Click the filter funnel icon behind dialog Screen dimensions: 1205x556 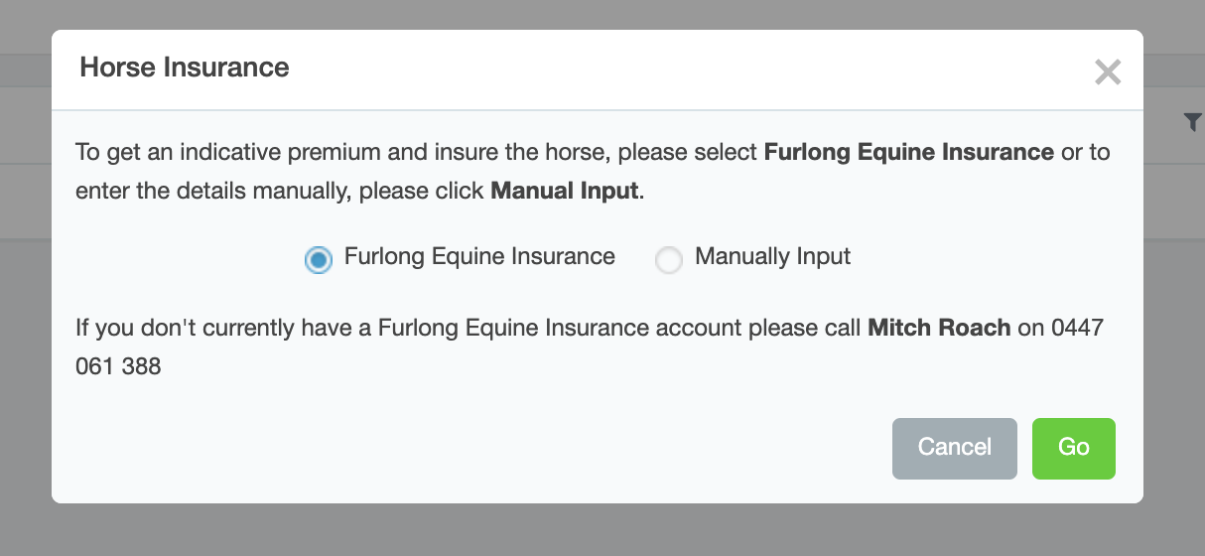[x=1192, y=121]
